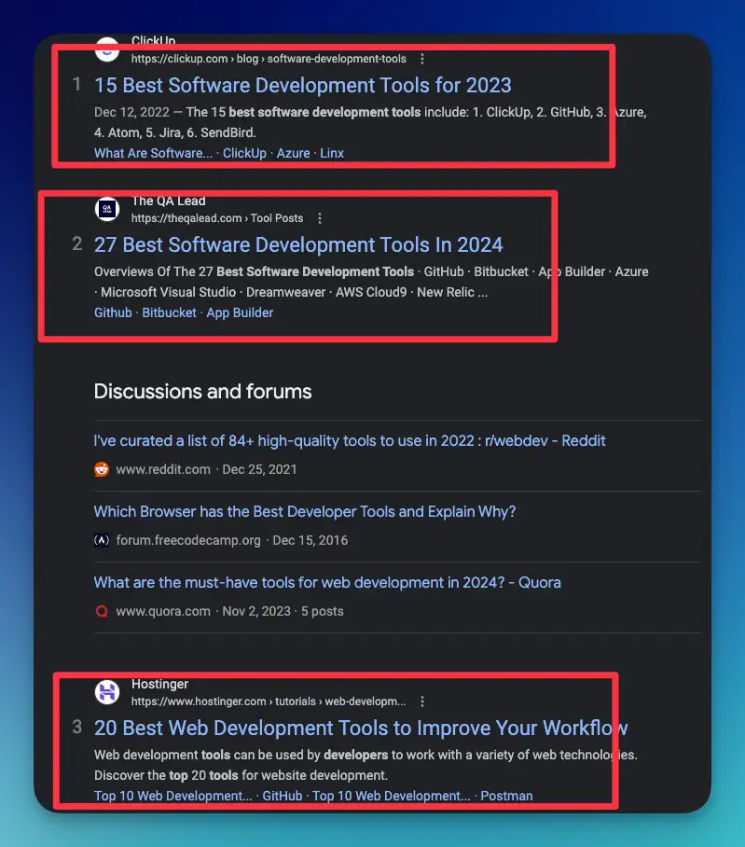Open the Quora must-have tools question
Viewport: 745px width, 847px height.
327,582
